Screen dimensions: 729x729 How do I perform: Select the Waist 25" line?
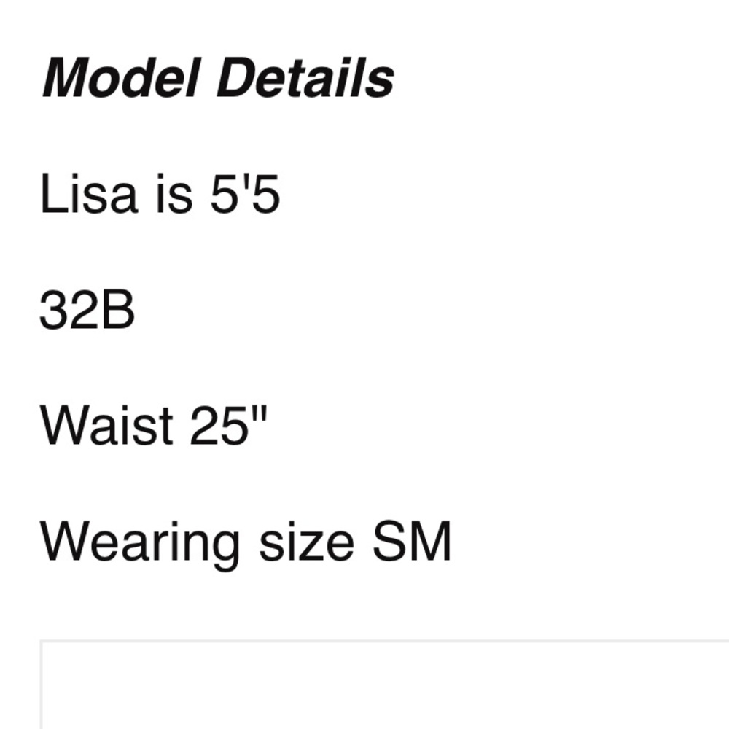click(x=154, y=426)
